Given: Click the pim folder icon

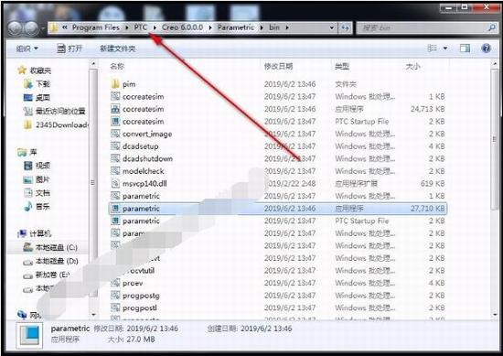Looking at the screenshot, I should [115, 84].
